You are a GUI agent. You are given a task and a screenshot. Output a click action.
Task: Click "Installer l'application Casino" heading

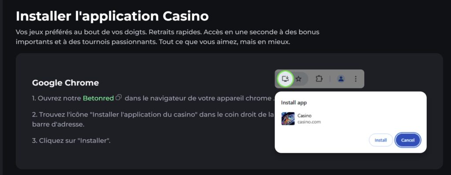pyautogui.click(x=112, y=16)
